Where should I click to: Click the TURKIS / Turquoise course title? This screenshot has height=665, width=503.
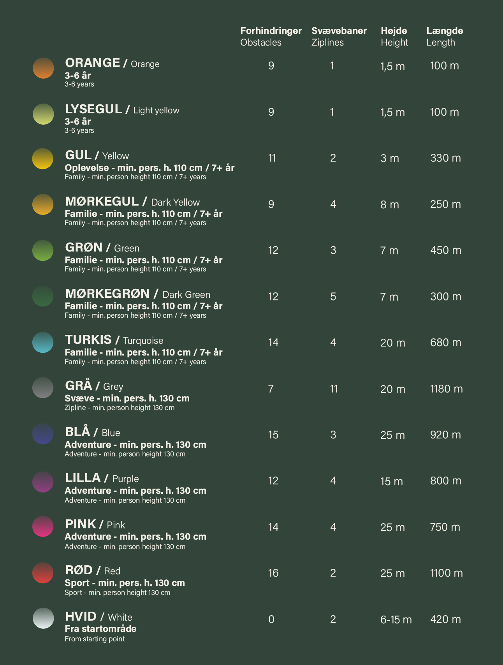pyautogui.click(x=114, y=340)
